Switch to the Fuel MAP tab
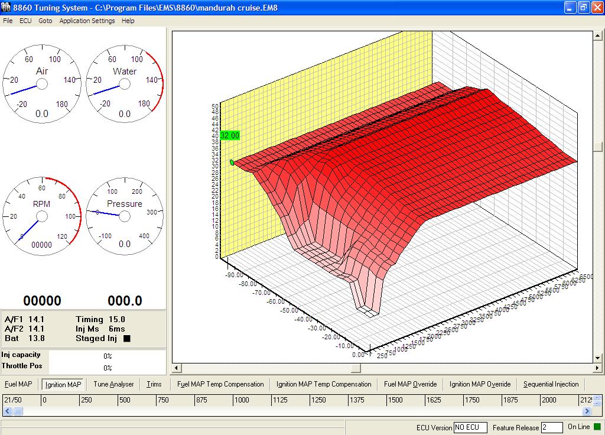Image resolution: width=605 pixels, height=435 pixels. tap(18, 384)
